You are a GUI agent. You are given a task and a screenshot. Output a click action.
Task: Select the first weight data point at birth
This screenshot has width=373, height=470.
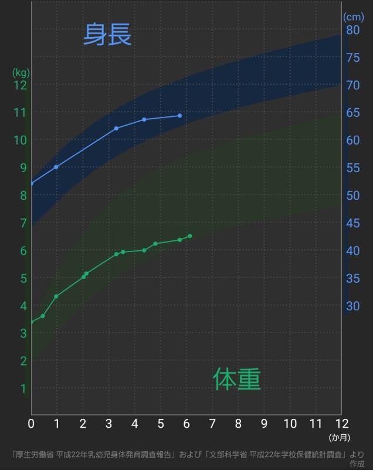32,322
